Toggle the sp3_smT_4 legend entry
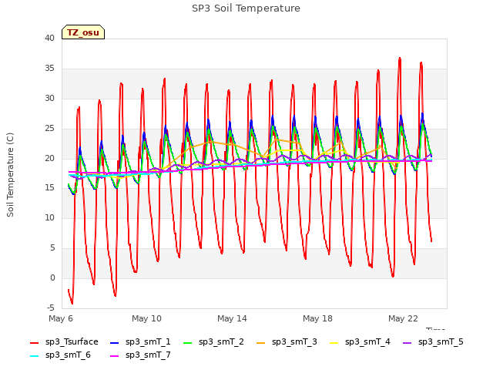 click(x=360, y=342)
